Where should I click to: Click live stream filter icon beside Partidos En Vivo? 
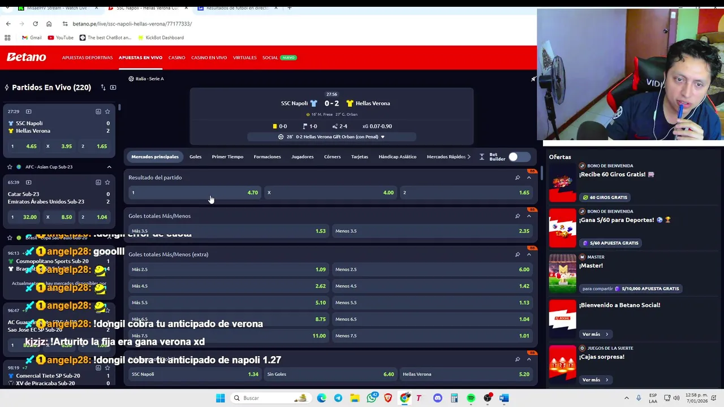(113, 88)
